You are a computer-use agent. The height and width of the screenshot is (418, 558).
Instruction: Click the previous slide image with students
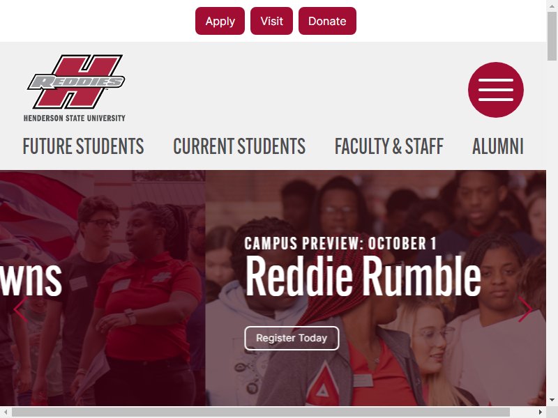(x=103, y=288)
